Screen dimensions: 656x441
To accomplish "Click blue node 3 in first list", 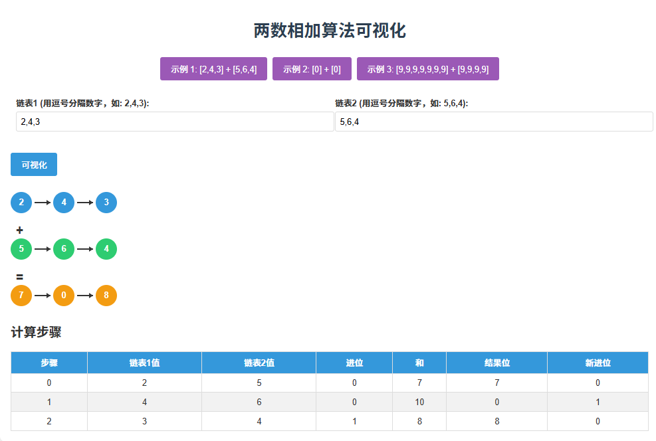I will pyautogui.click(x=106, y=203).
